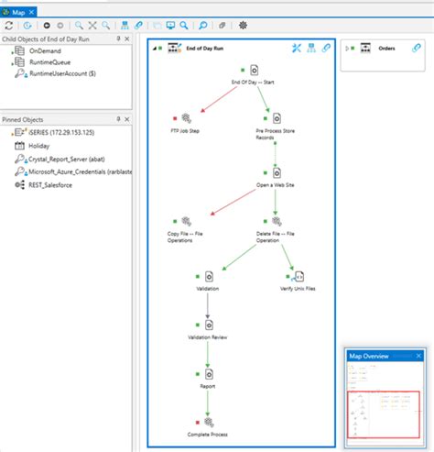Click the second magnifier zoom icon in toolbar
Viewport: 434px width, 452px height.
[106, 26]
